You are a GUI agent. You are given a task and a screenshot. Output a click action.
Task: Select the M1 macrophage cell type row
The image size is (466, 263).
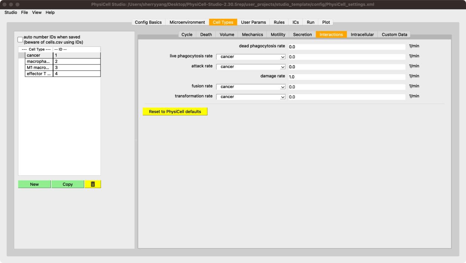tap(39, 68)
